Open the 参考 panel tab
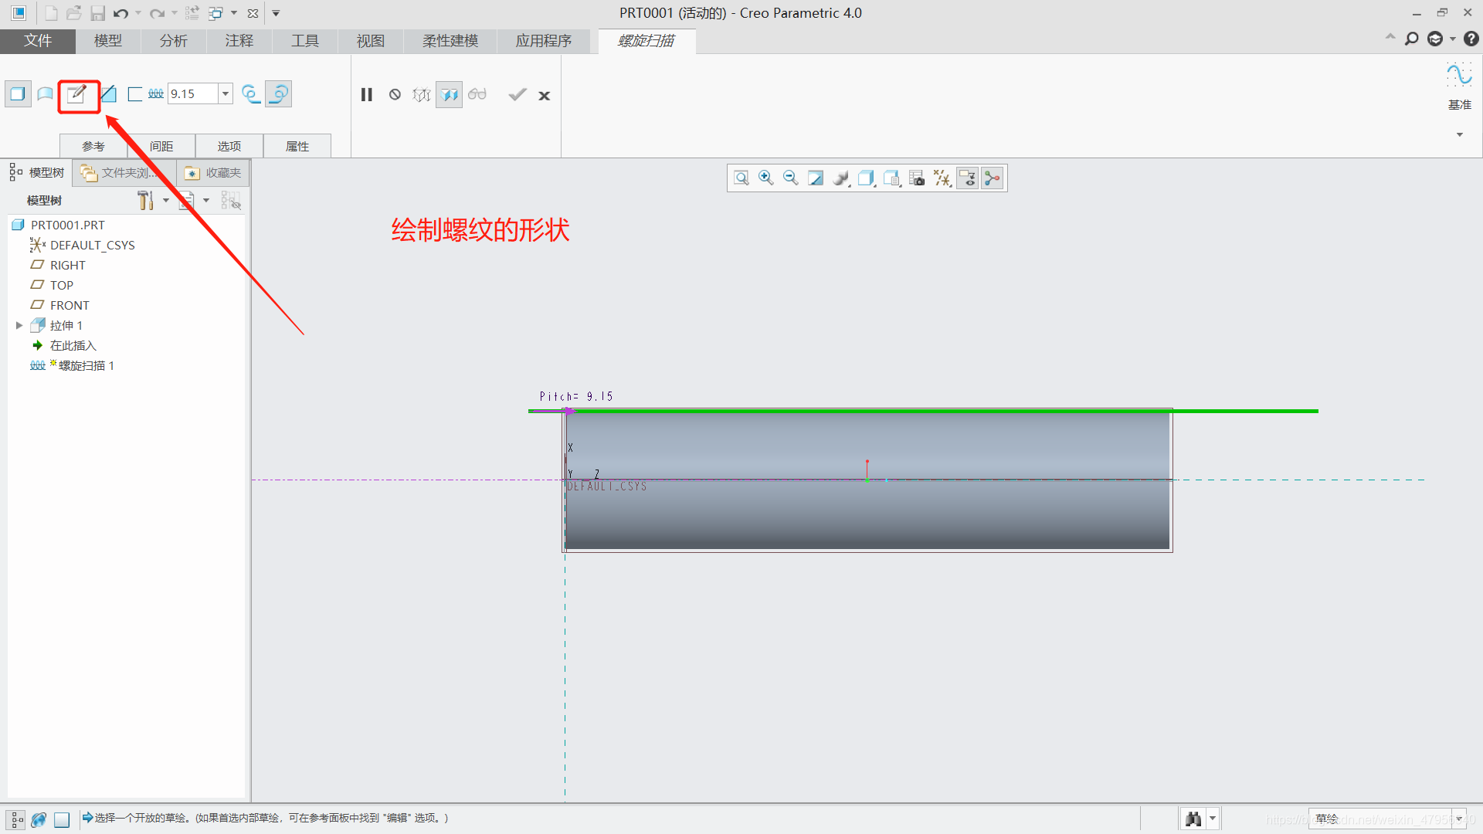This screenshot has width=1483, height=834. (x=93, y=146)
